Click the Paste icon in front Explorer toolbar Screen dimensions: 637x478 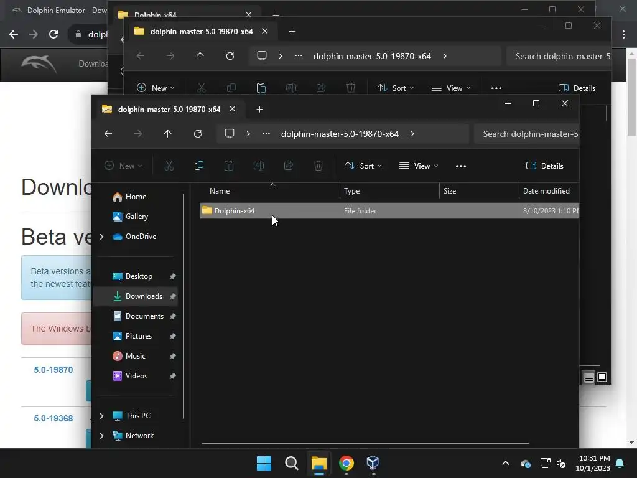(x=229, y=166)
